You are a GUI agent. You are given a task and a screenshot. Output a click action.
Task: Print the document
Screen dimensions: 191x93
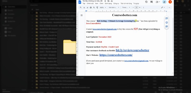[91, 7]
